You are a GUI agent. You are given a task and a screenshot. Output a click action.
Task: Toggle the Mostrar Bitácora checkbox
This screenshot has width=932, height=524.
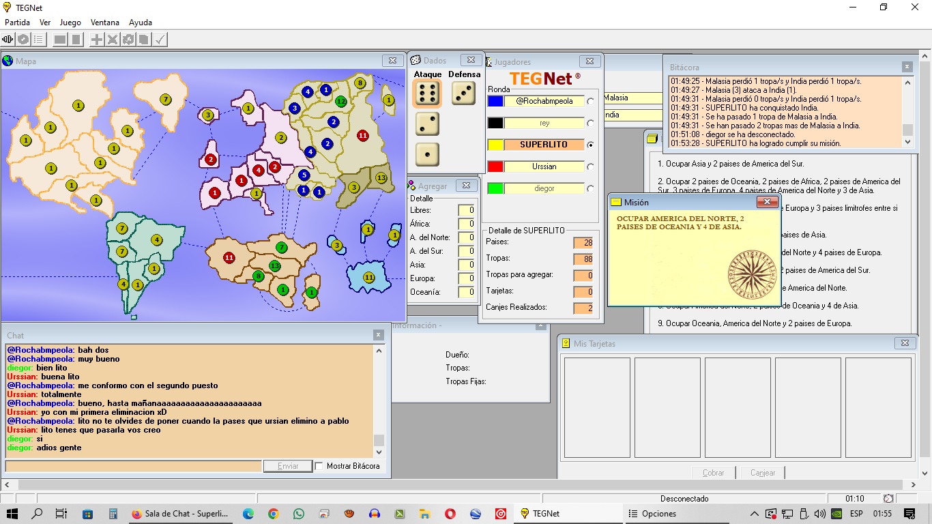click(x=319, y=466)
